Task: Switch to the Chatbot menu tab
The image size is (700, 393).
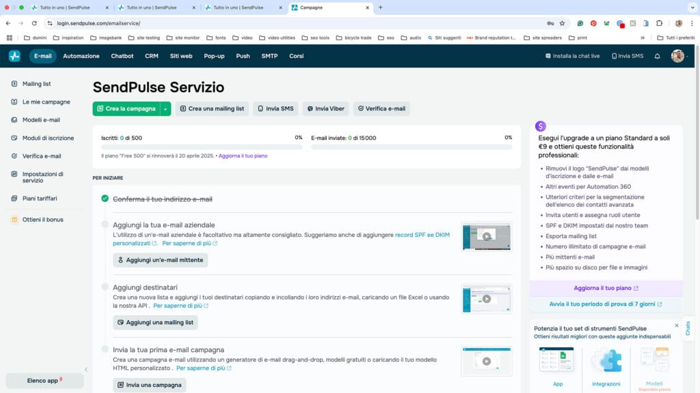Action: coord(122,56)
